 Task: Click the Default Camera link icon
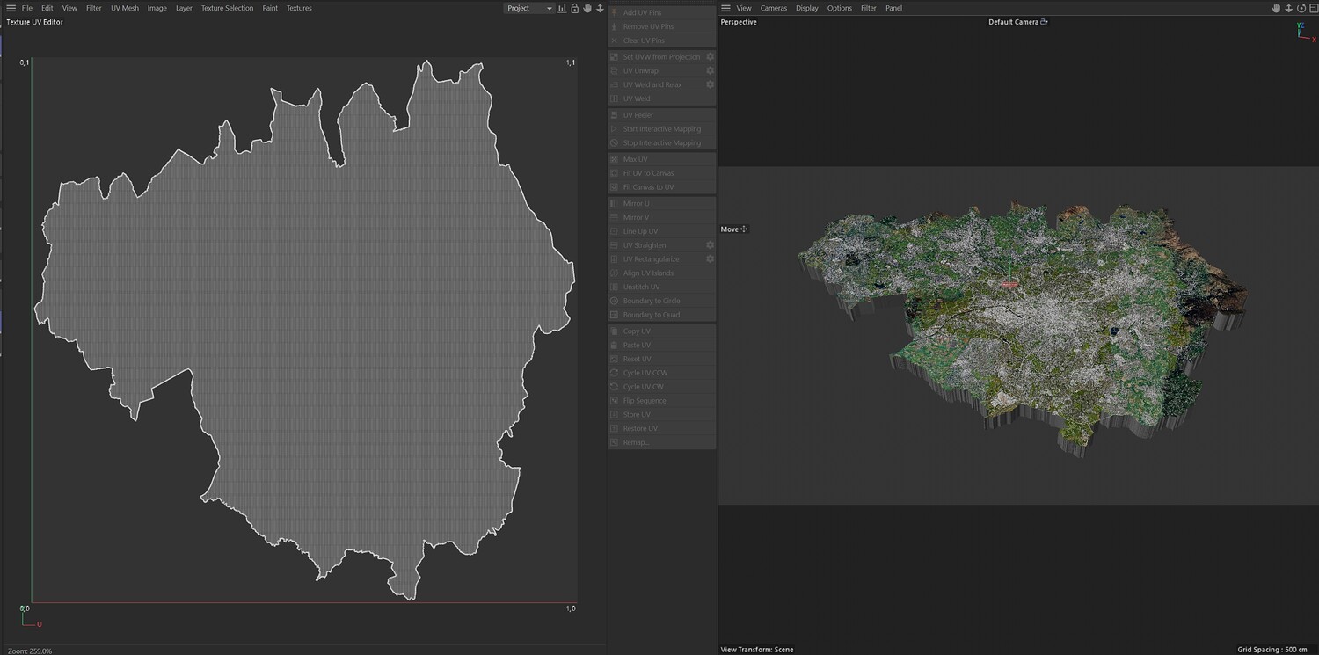pos(1044,22)
